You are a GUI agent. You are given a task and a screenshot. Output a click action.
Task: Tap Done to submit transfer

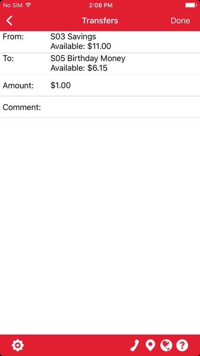(x=180, y=21)
